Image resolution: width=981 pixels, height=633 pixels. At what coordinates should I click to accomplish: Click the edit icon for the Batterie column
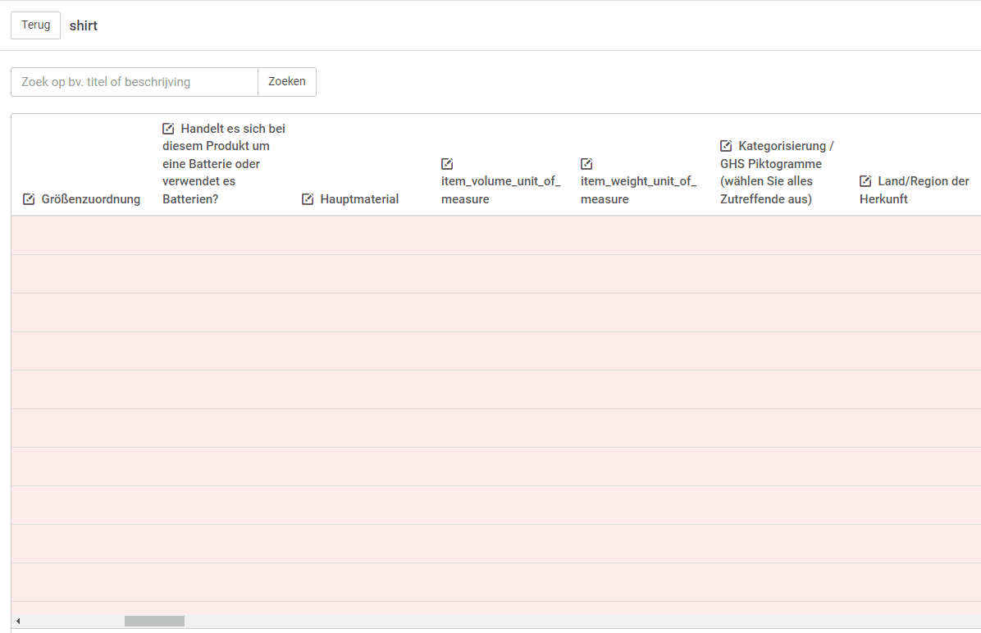click(x=168, y=129)
